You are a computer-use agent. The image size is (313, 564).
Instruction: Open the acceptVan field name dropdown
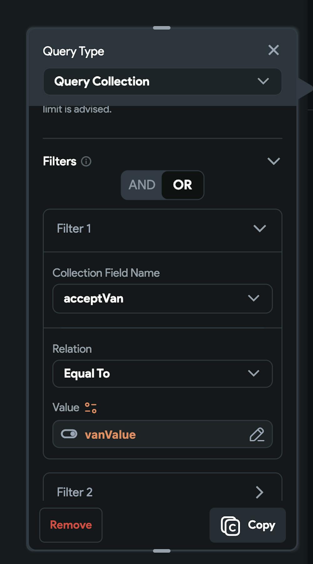[162, 299]
